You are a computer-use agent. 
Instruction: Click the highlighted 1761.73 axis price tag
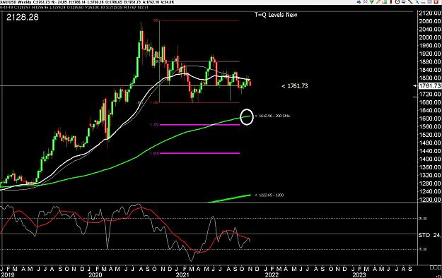[430, 86]
